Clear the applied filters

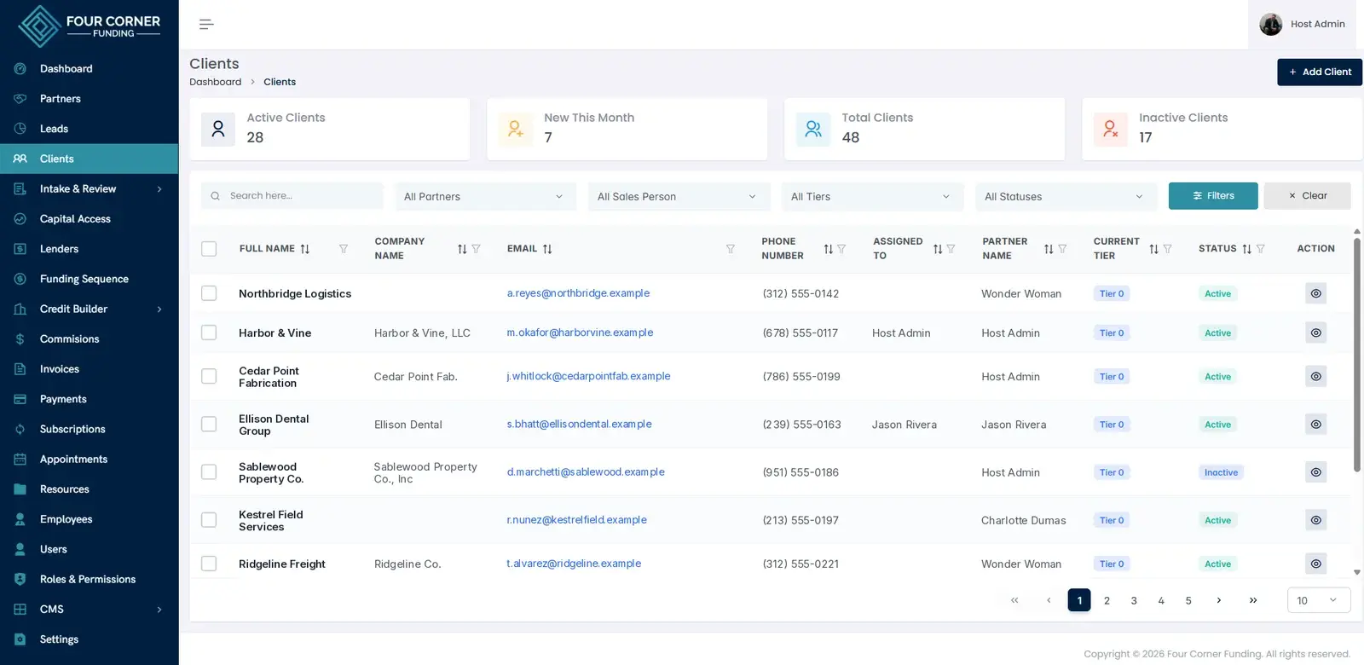[x=1307, y=195]
